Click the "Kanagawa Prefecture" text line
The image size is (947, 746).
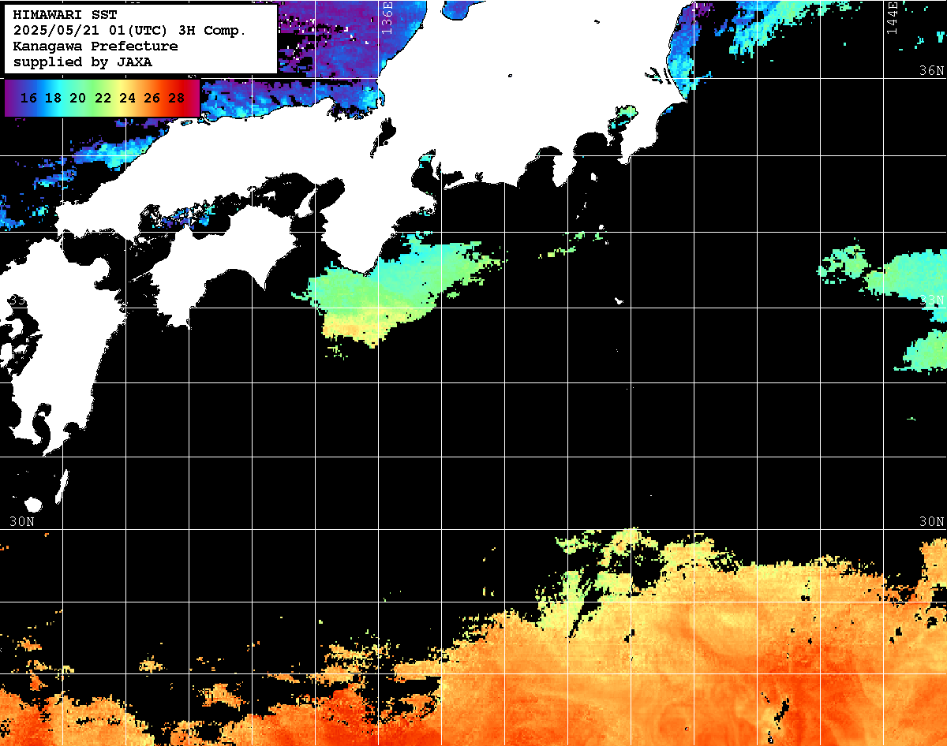pyautogui.click(x=95, y=46)
